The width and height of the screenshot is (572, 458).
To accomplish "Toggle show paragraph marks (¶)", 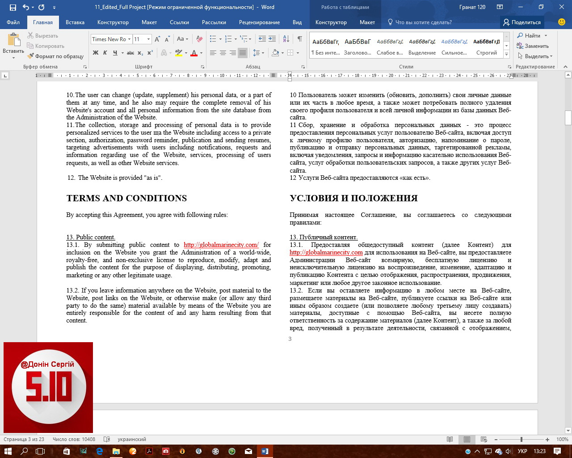I will point(299,39).
